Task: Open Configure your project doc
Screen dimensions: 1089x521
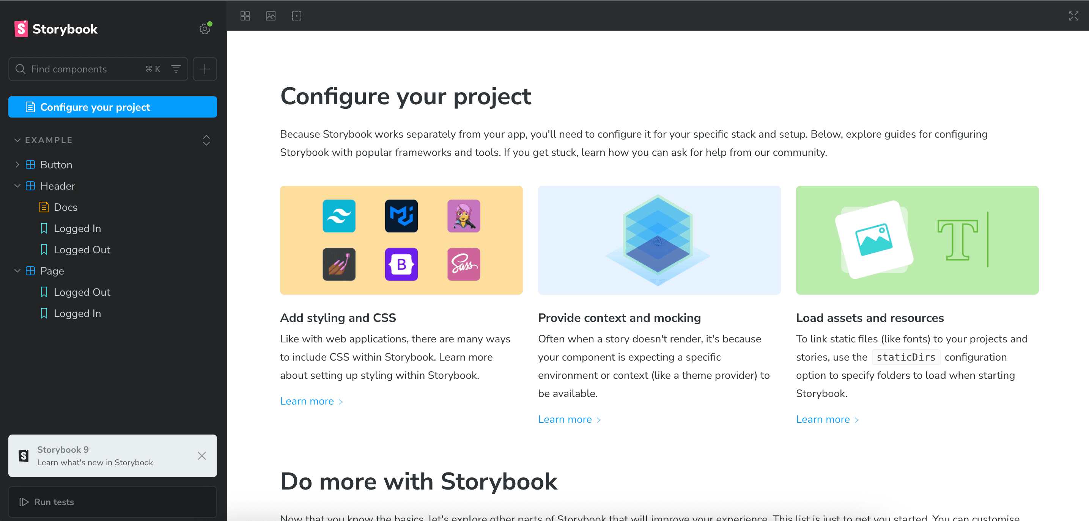Action: (x=112, y=107)
